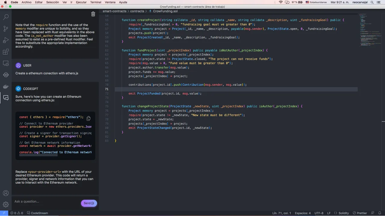Click function createProject declaration line
Viewport: 385px width, 216px height.
pos(233,20)
